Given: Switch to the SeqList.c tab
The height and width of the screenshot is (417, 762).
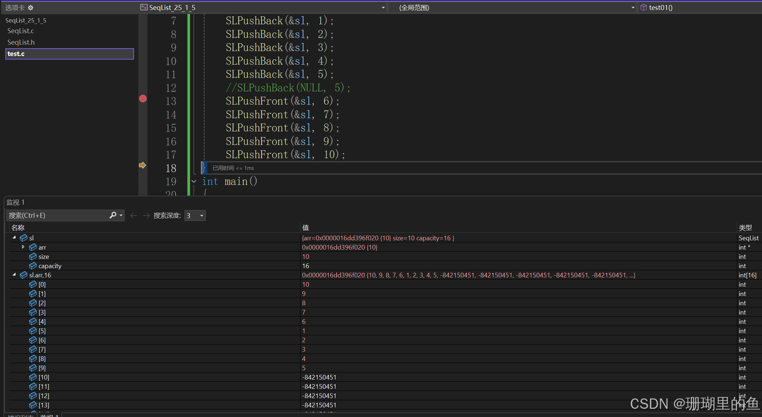Looking at the screenshot, I should tap(21, 31).
